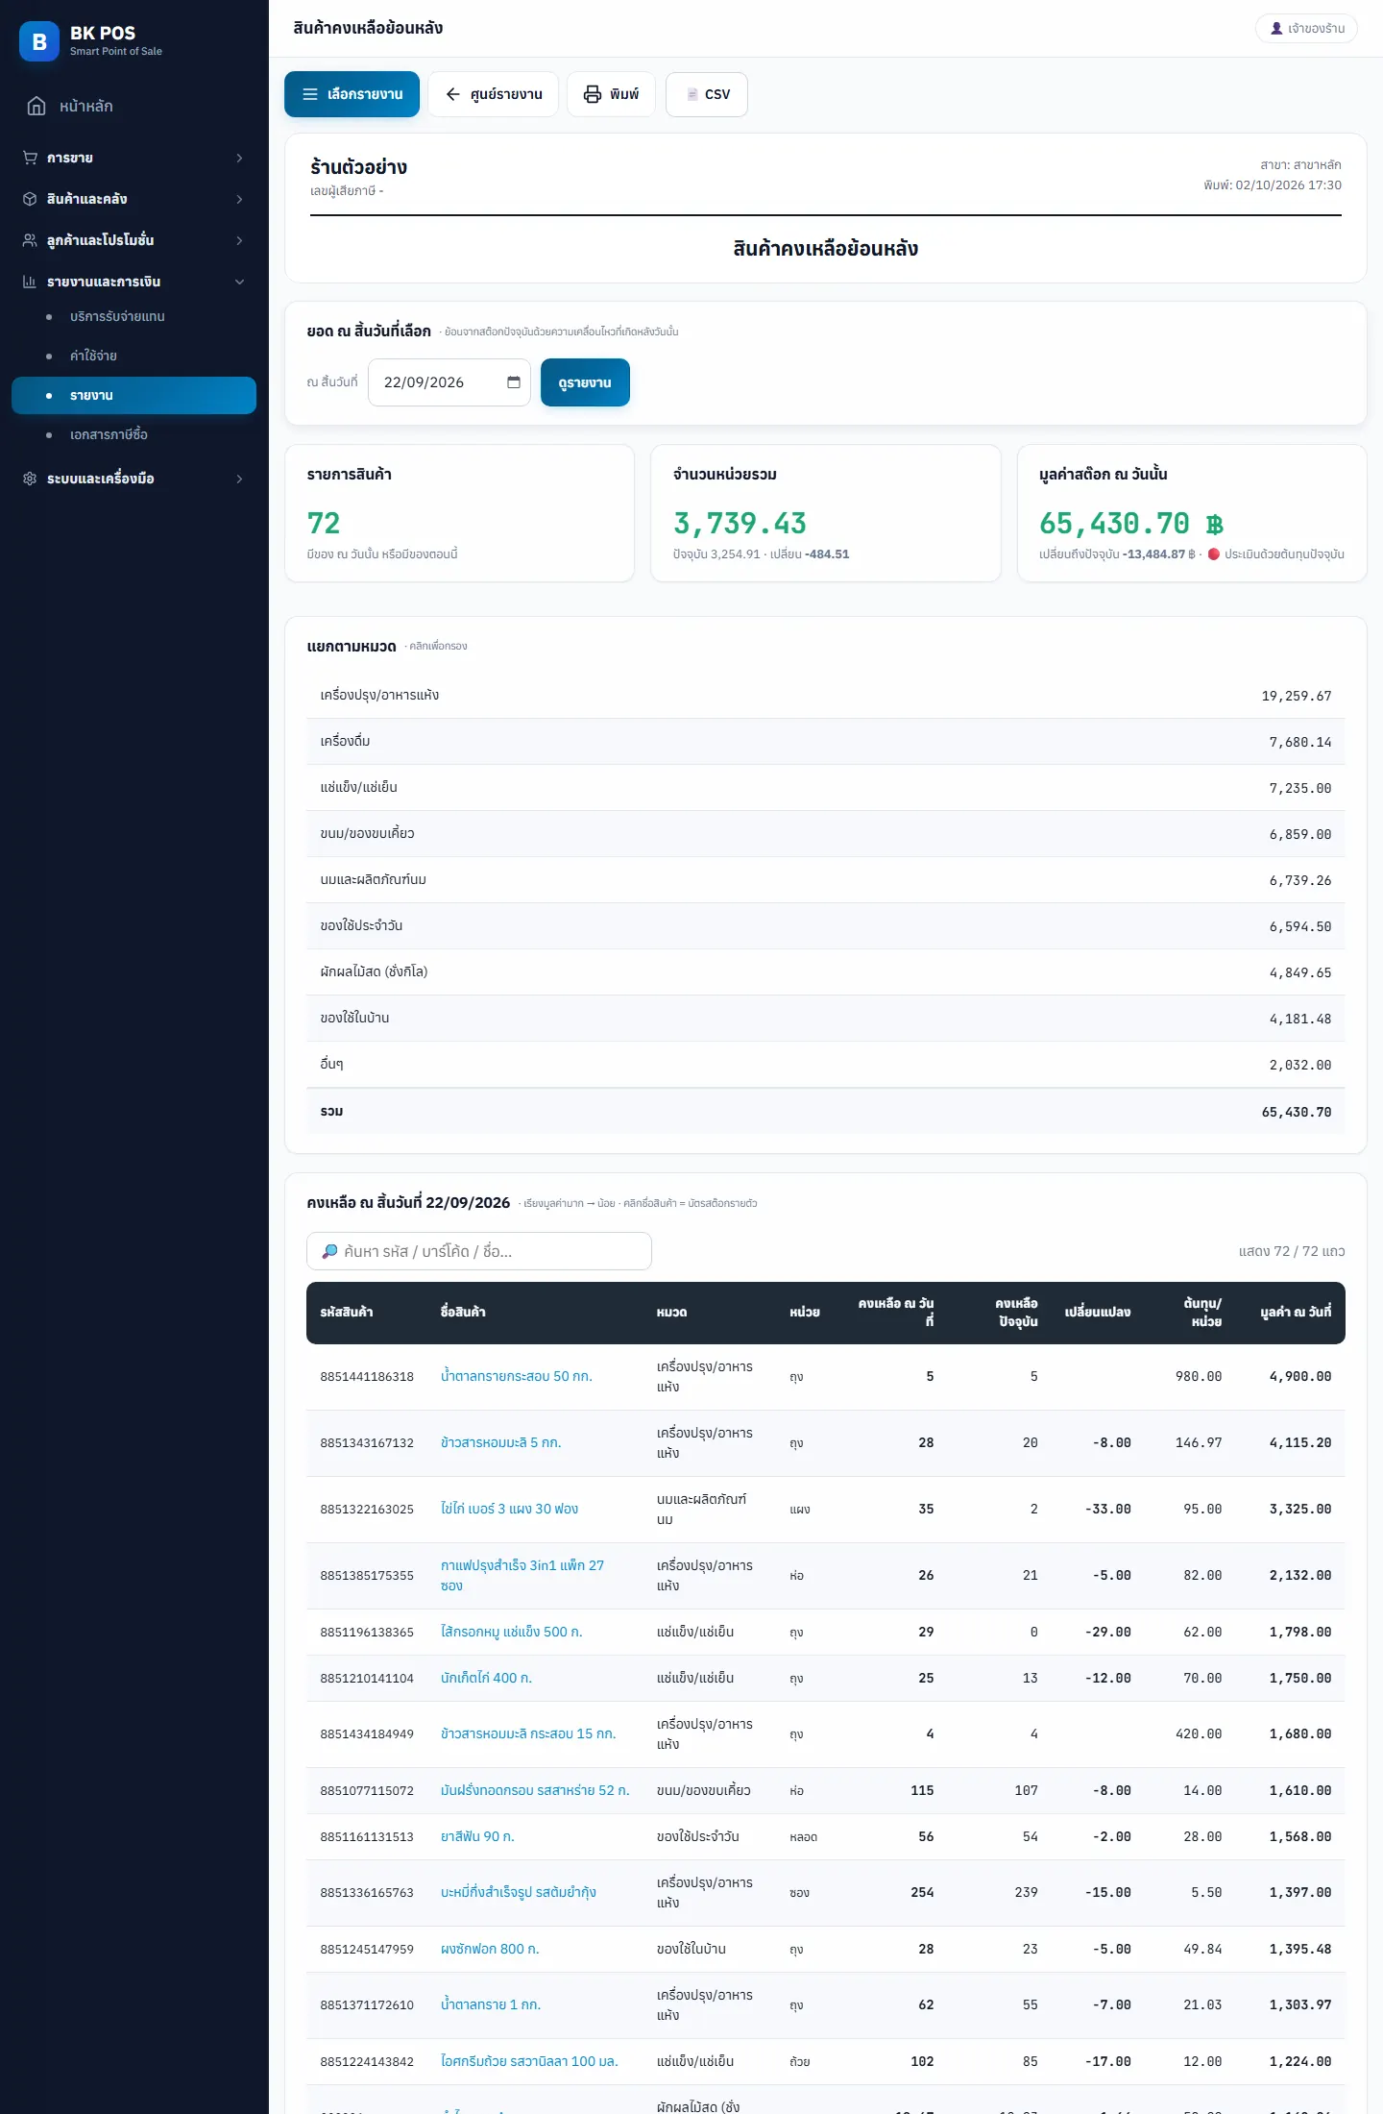Click the file icon on CSV button
1383x2114 pixels.
692,94
